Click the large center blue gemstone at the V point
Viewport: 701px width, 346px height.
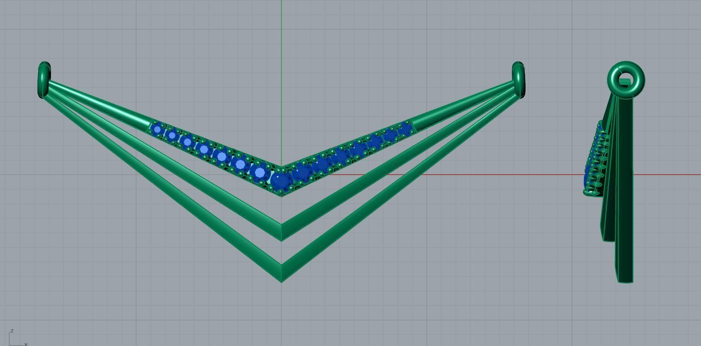pyautogui.click(x=281, y=181)
